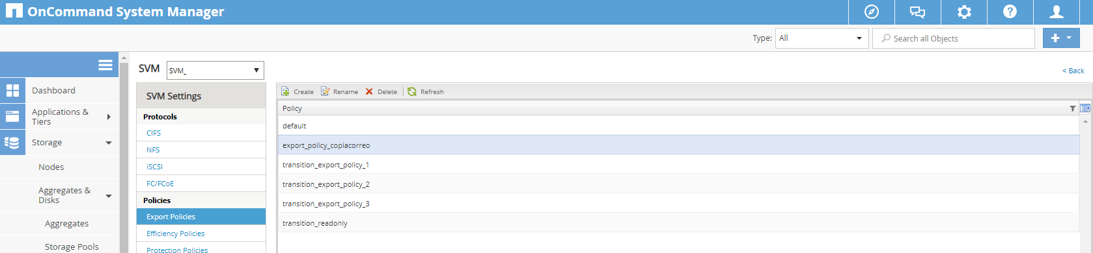Open the chat feedback icon
The width and height of the screenshot is (1093, 253).
(x=917, y=12)
